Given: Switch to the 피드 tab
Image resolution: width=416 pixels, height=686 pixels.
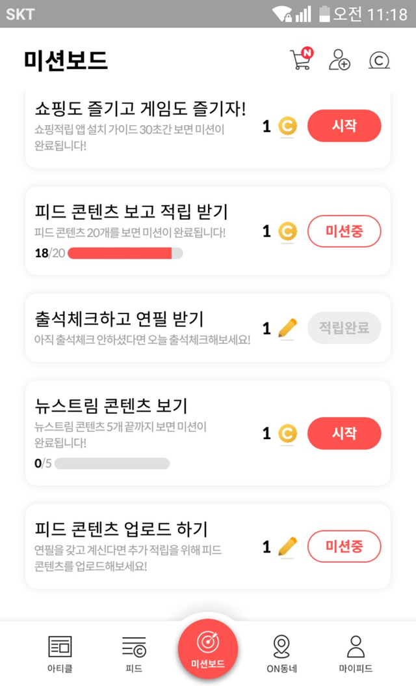Looking at the screenshot, I should [134, 653].
